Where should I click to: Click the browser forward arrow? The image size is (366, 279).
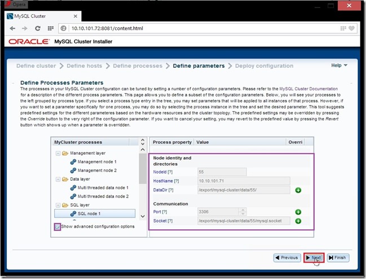click(24, 28)
